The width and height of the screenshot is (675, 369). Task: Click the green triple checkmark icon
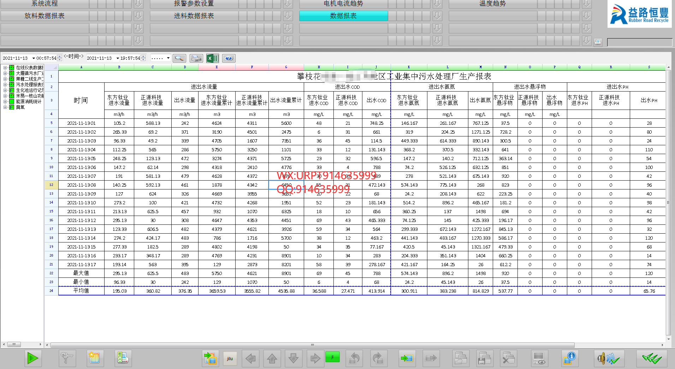click(652, 359)
